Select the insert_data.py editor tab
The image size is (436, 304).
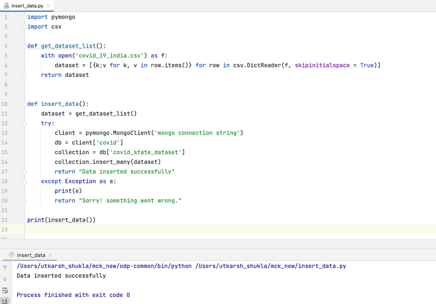coord(27,6)
